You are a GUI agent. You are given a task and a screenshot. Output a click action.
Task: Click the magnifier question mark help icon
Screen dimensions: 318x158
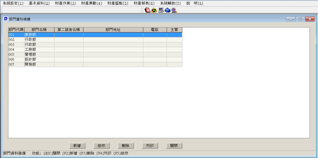(174, 10)
